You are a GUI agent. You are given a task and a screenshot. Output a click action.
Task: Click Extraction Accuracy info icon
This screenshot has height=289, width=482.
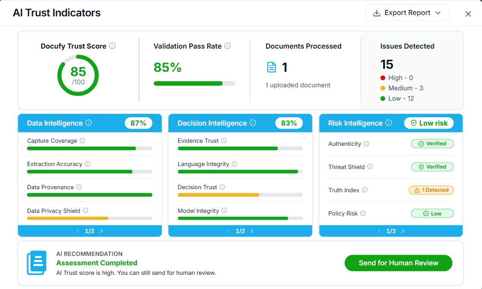click(88, 164)
